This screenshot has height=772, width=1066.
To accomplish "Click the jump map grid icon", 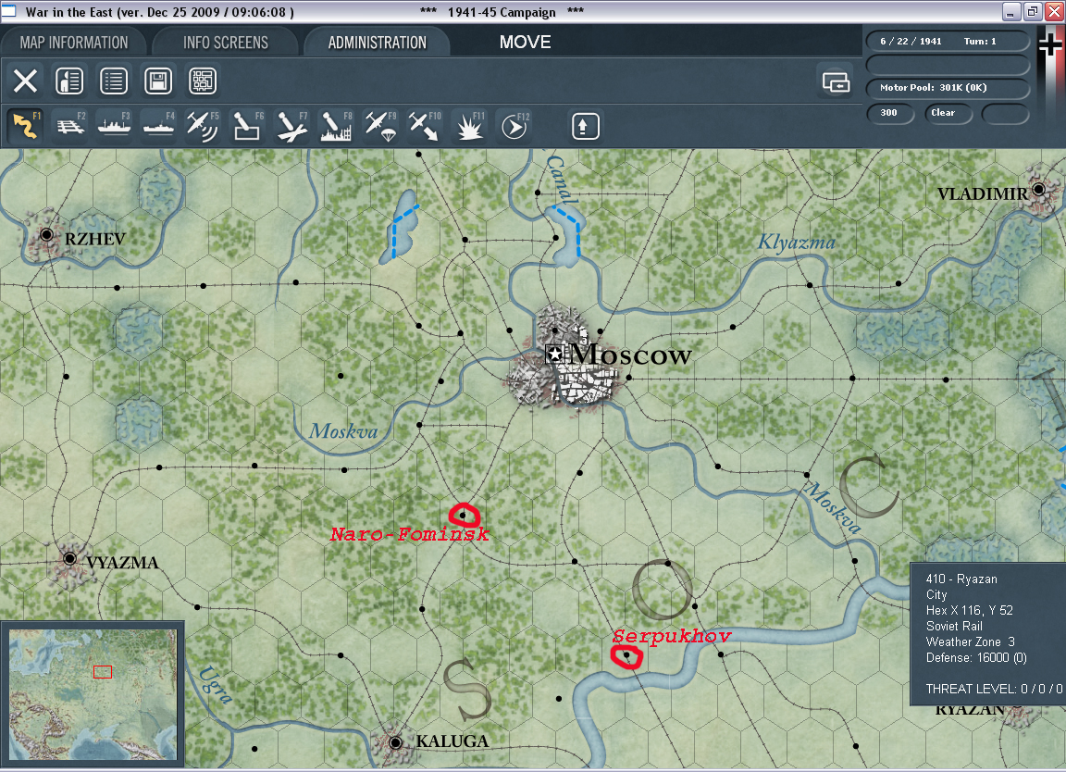I will tap(202, 81).
